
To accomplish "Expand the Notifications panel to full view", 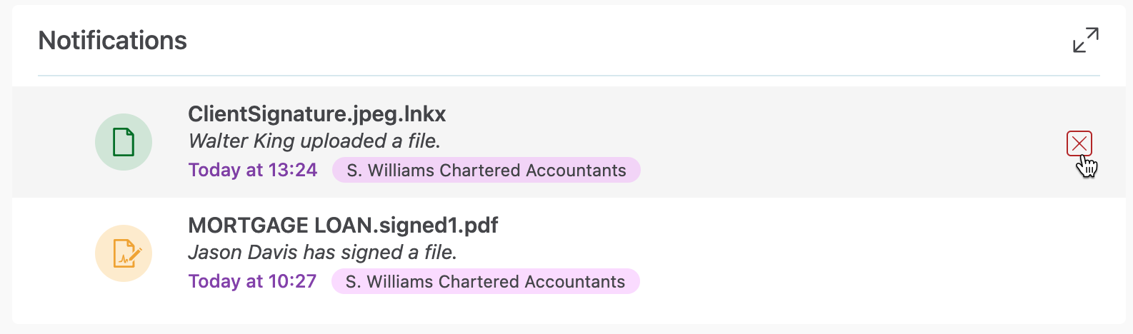I will (x=1085, y=40).
